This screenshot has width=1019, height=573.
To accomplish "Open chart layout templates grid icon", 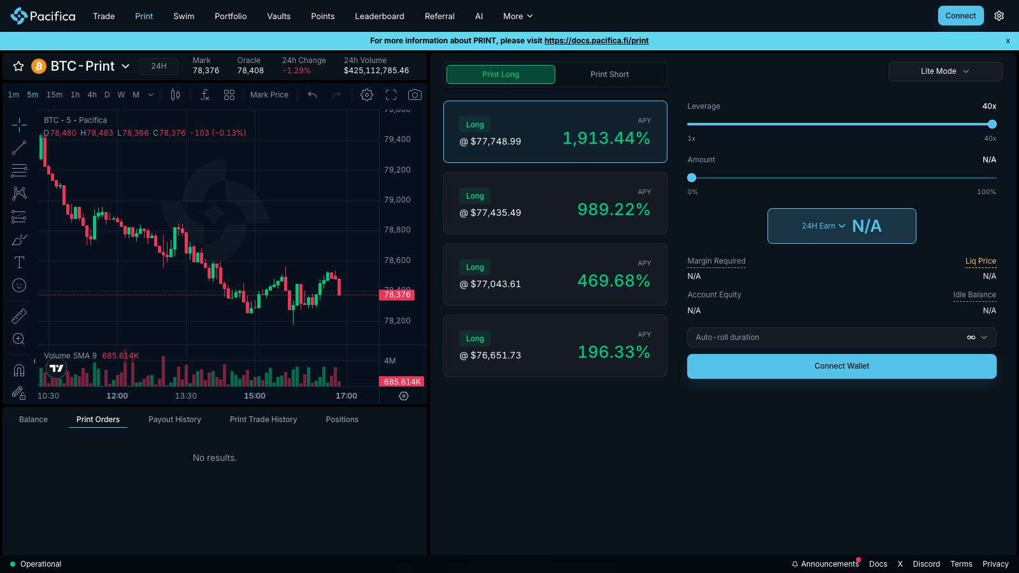I will pyautogui.click(x=229, y=95).
